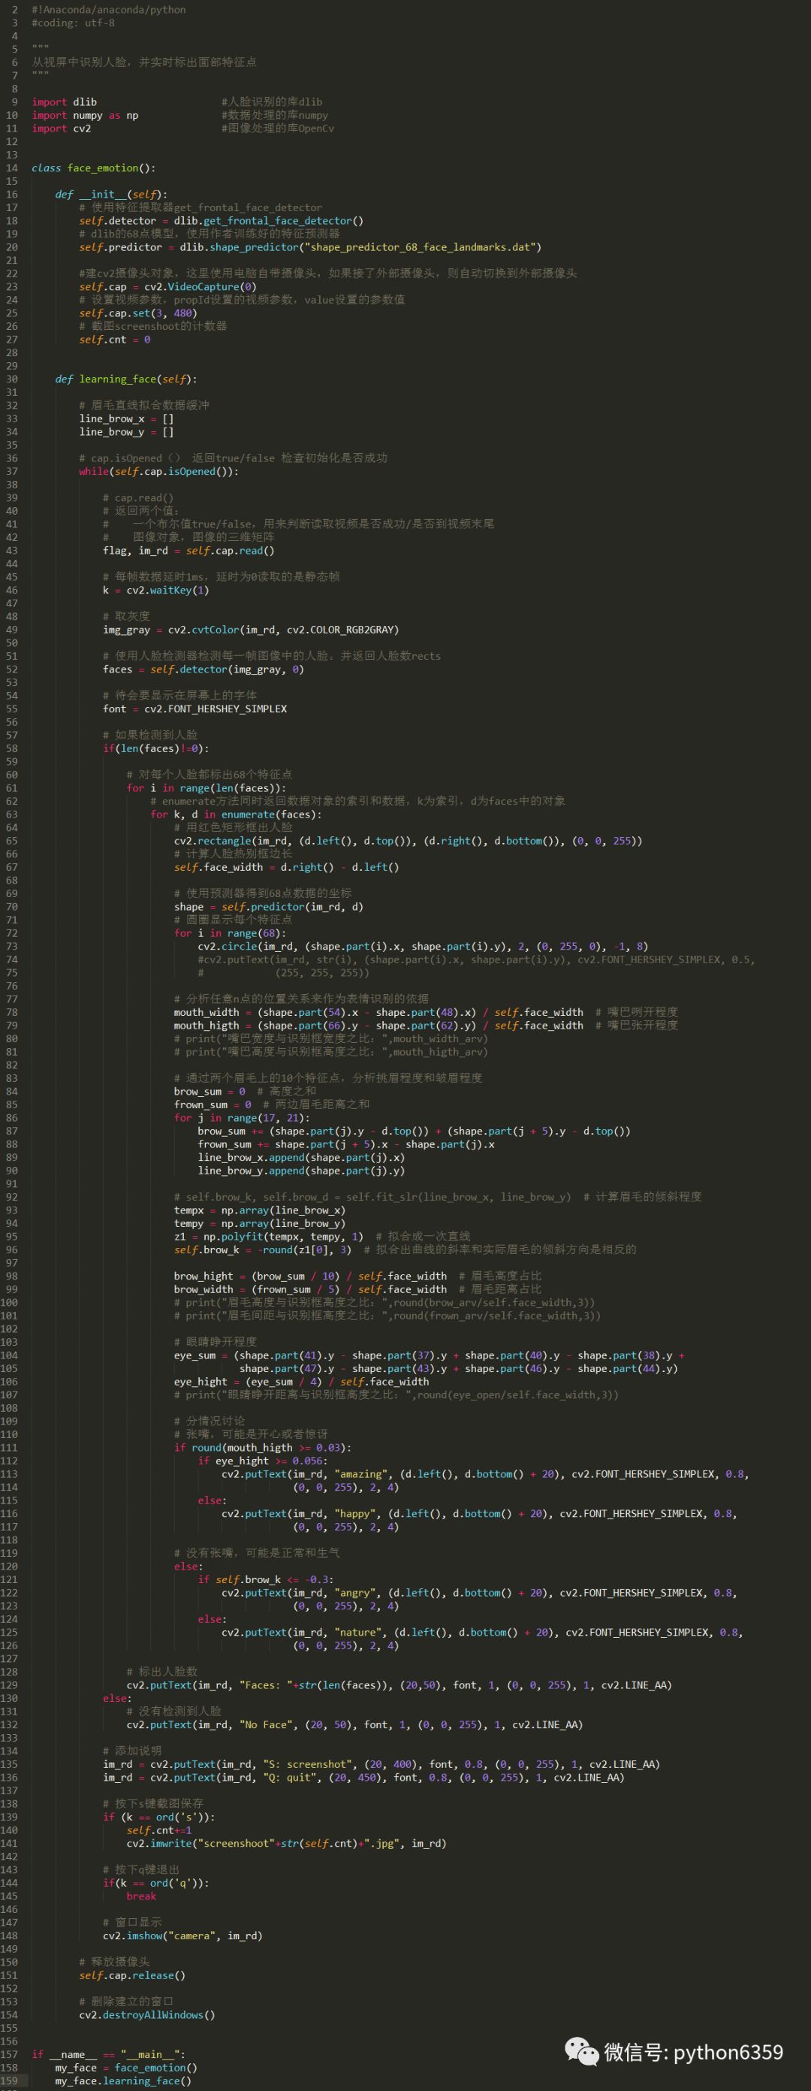Click the 'cv2.destroyAllWindows()' line
Viewport: 811px width, 2091px height.
(x=146, y=2016)
